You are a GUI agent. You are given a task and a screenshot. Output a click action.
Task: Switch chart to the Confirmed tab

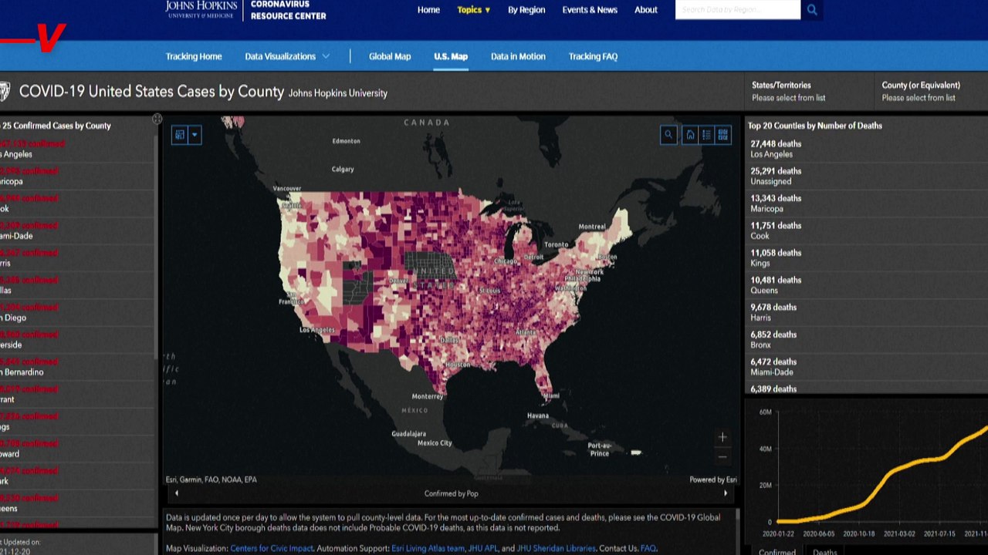pyautogui.click(x=777, y=550)
